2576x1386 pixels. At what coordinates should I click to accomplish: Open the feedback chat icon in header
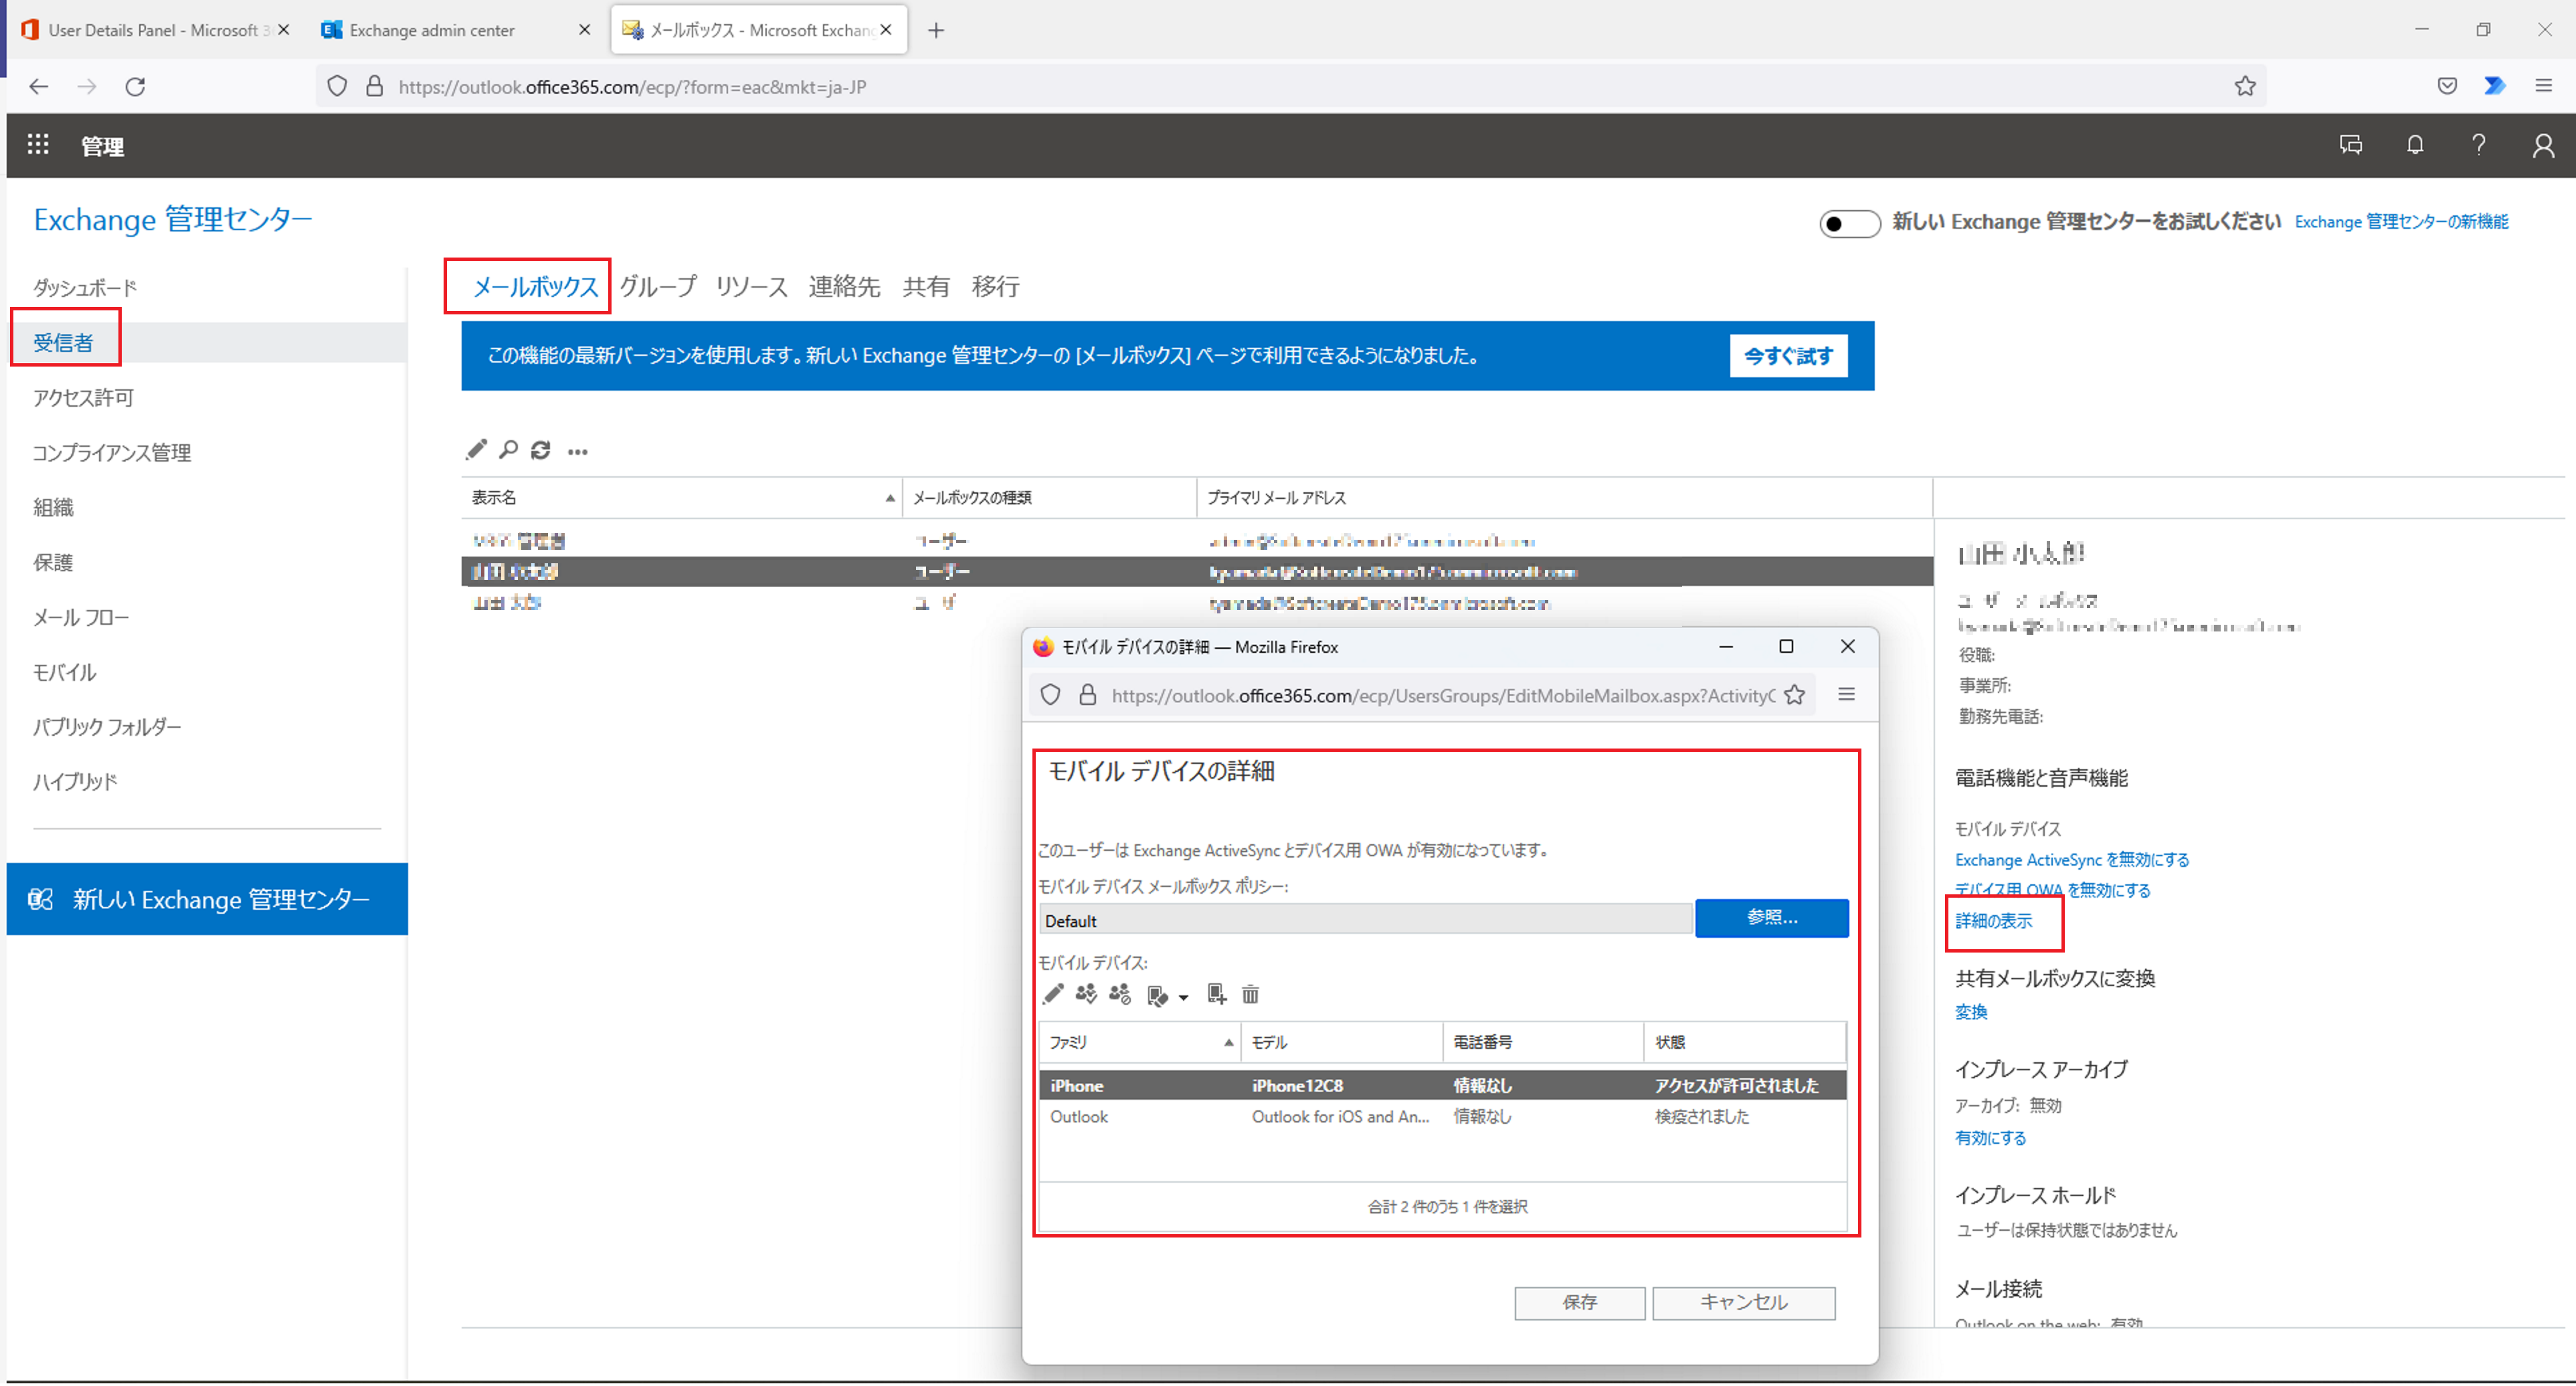[x=2351, y=145]
